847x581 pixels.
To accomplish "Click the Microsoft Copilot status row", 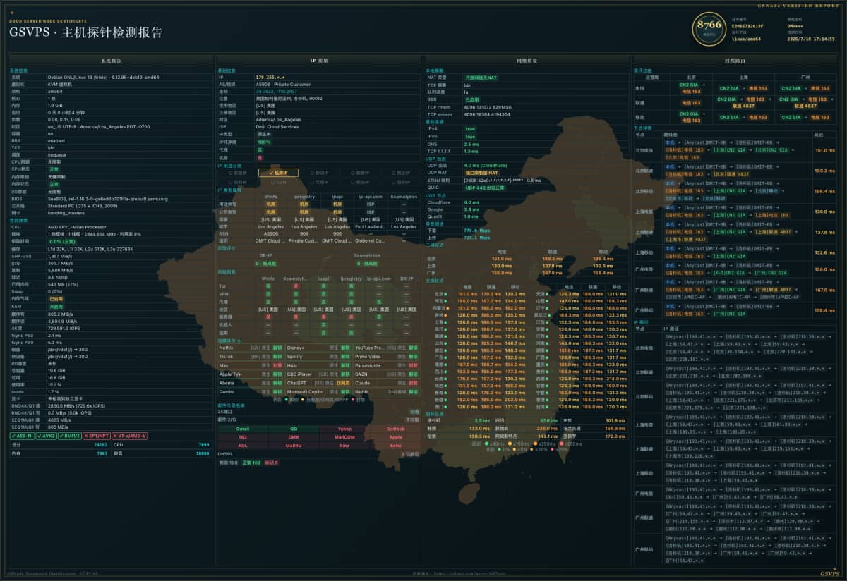I will pyautogui.click(x=318, y=392).
